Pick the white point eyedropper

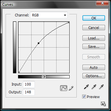pos(101,87)
